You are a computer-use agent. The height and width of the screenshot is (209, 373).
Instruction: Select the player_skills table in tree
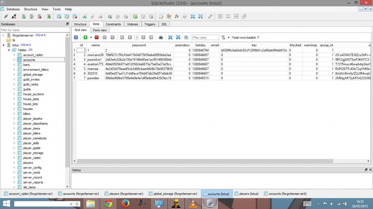pos(31,143)
